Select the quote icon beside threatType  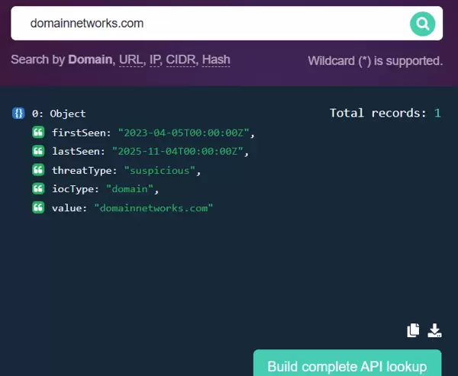pyautogui.click(x=38, y=170)
